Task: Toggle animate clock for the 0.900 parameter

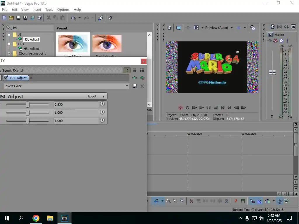Action: pyautogui.click(x=102, y=104)
